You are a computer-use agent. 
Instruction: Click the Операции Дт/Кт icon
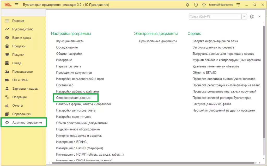7,97
